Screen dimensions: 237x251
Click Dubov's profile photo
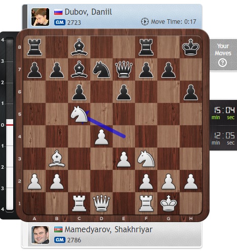pos(40,17)
